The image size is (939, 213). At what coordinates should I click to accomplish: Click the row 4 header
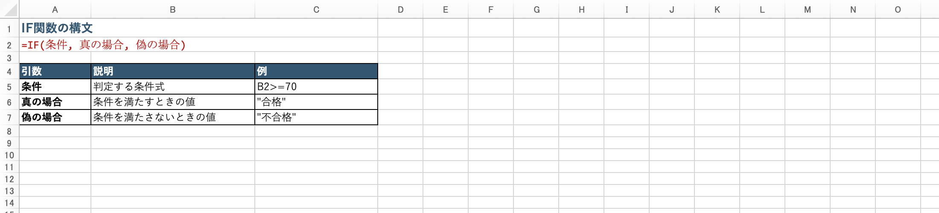(9, 72)
